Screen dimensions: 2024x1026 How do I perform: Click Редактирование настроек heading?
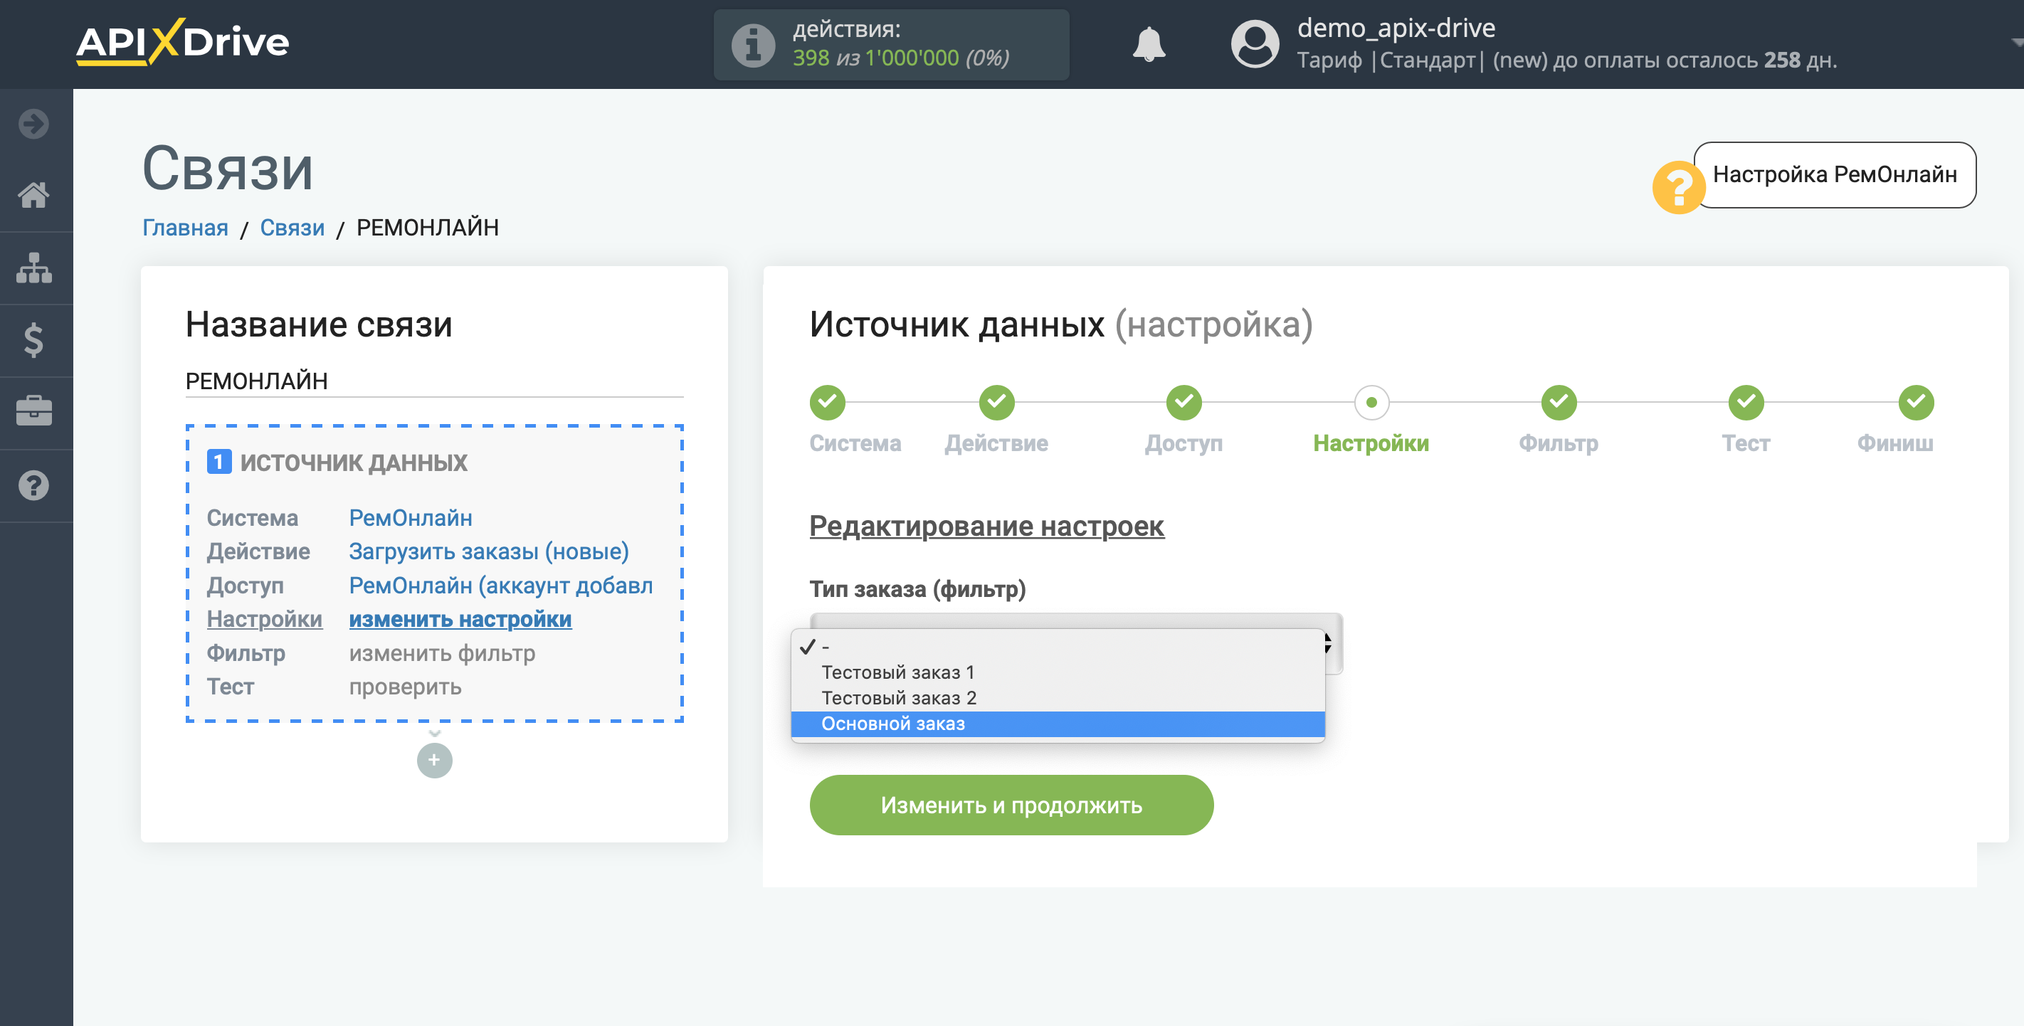pyautogui.click(x=987, y=526)
